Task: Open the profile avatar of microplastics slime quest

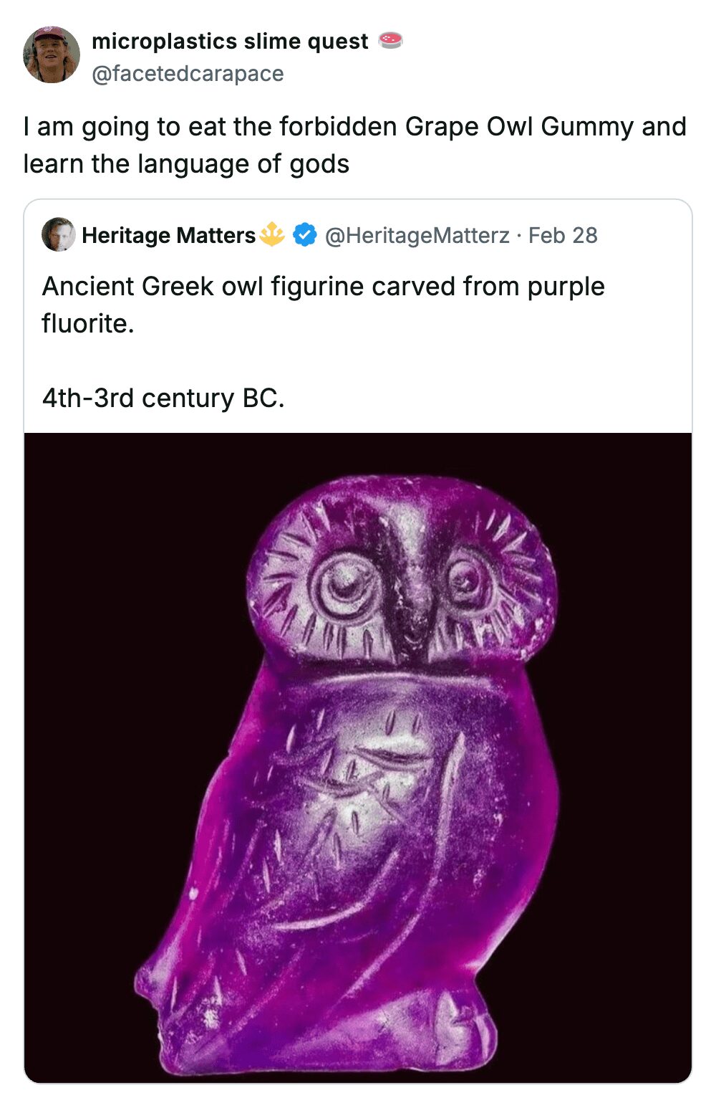Action: [49, 54]
